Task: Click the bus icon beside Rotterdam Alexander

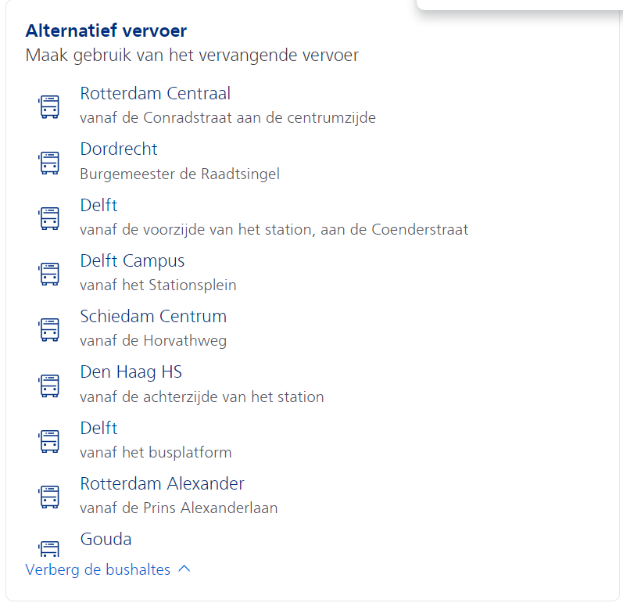Action: [x=49, y=497]
